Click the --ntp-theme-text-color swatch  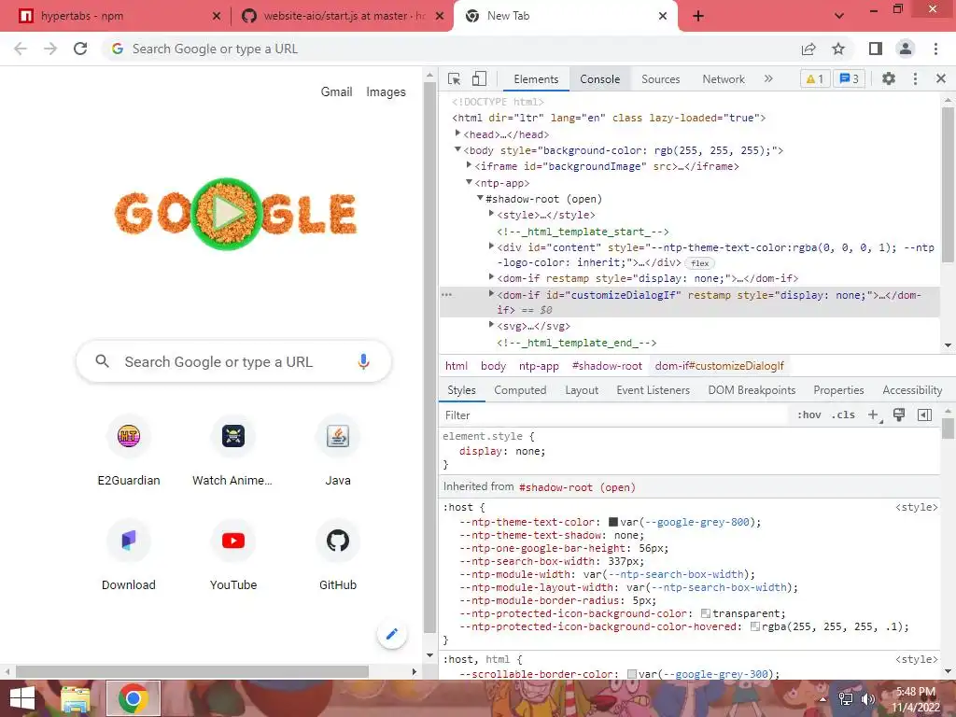(613, 522)
